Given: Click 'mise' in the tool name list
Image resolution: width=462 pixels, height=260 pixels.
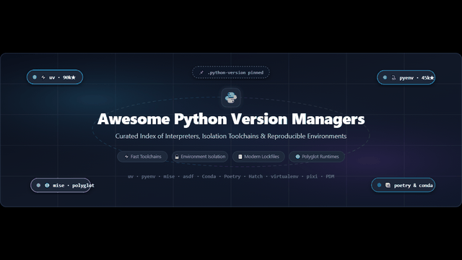Looking at the screenshot, I should [169, 176].
